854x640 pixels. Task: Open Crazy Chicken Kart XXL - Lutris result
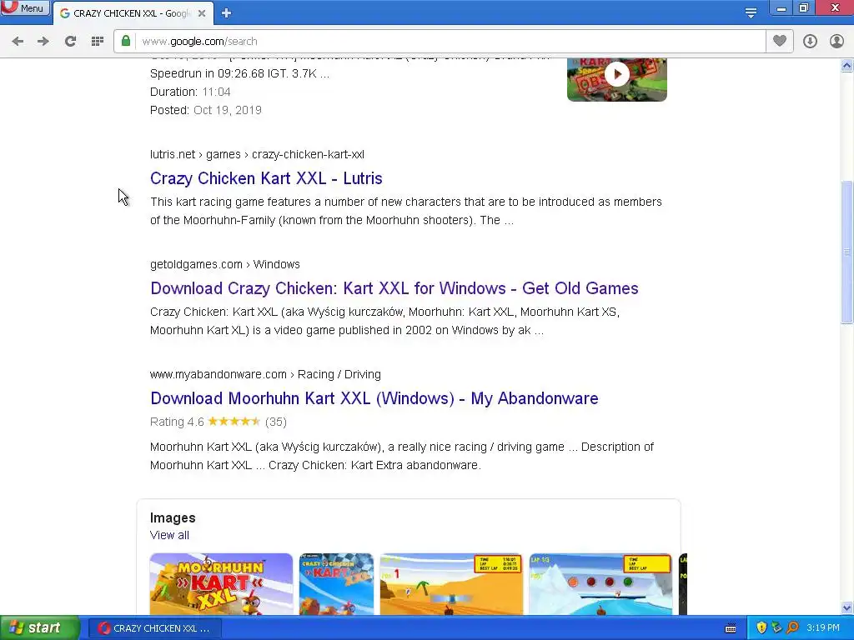[266, 178]
